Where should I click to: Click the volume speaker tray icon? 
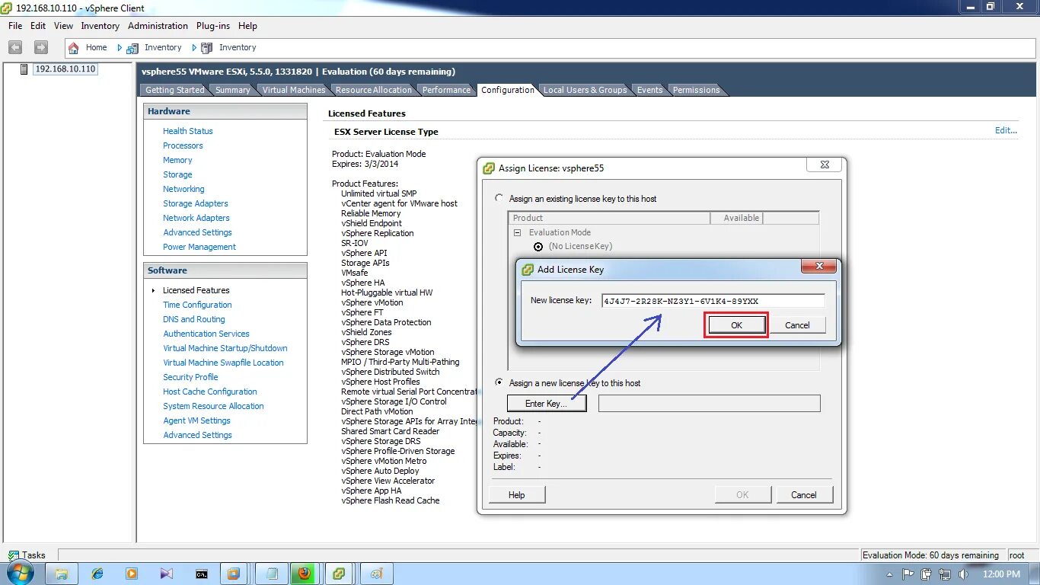tap(963, 574)
